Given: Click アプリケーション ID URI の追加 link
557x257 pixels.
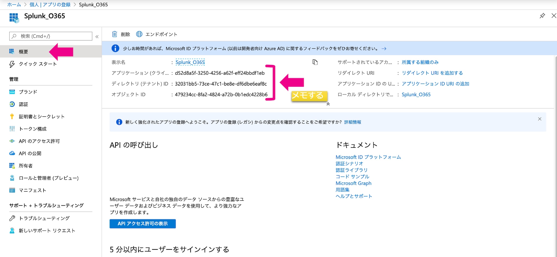Looking at the screenshot, I should 435,84.
